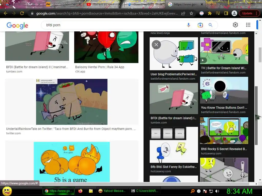Open the Chrome profile avatar

pyautogui.click(x=234, y=13)
